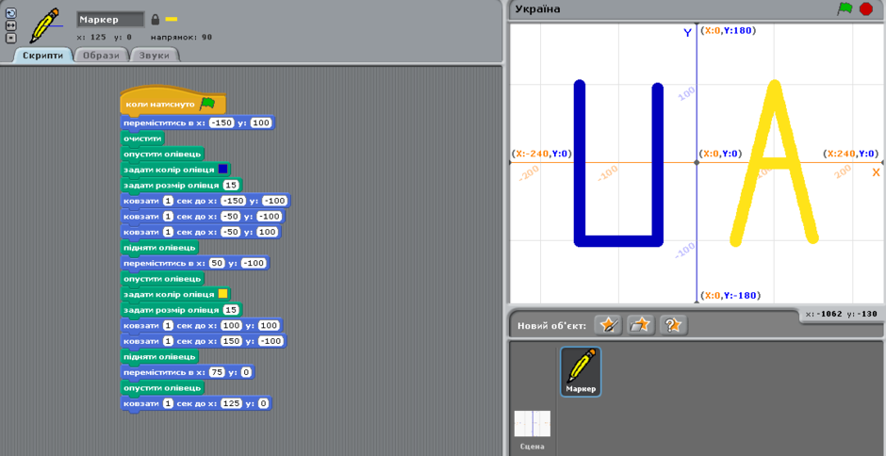Viewport: 886px width, 456px height.
Task: Open yellow pen color swatch in script
Action: (222, 294)
